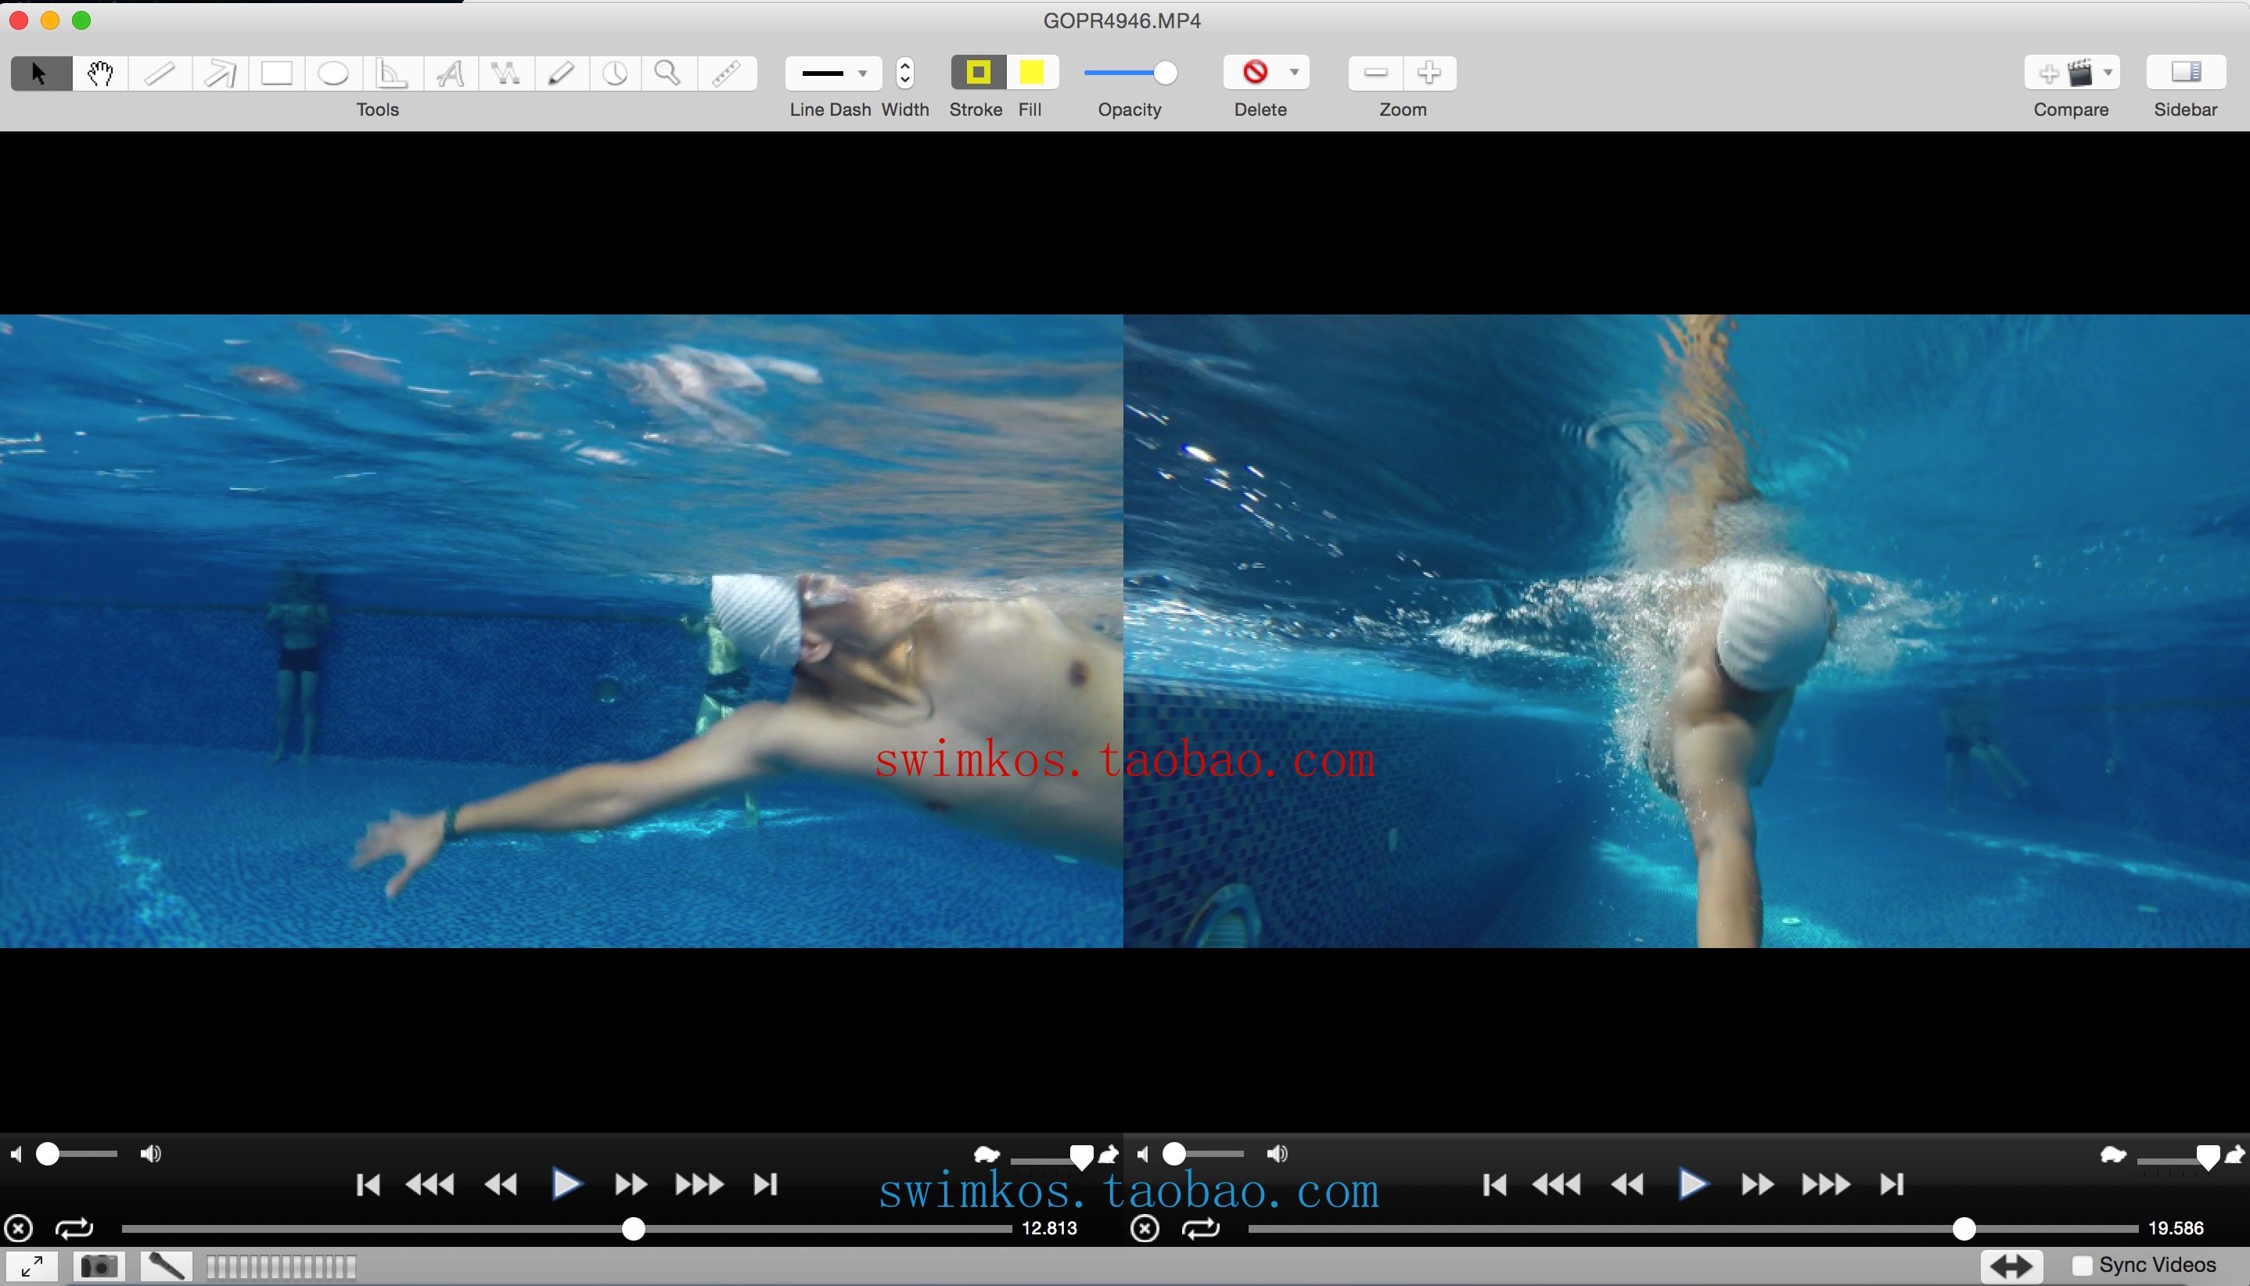Select the magnifying glass tool
2250x1286 pixels.
point(668,74)
